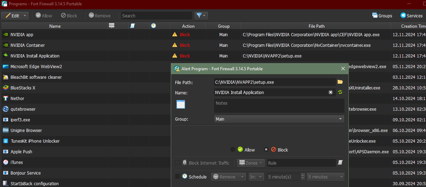426x187 pixels.
Task: Clear the Name field with X icon
Action: [x=331, y=92]
